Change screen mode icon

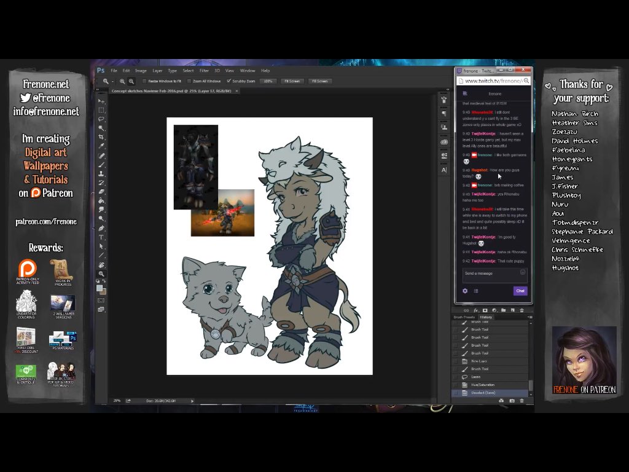[x=101, y=310]
